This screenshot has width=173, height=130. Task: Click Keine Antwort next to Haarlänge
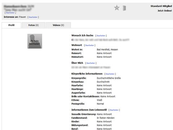104,89
